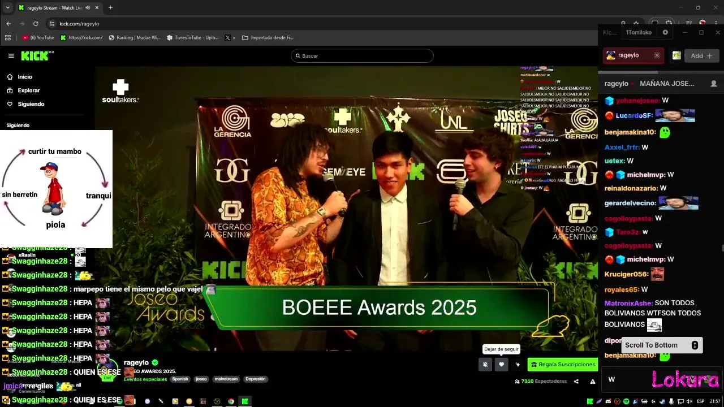
Task: Expand Importado desde Fi... bookmark folder
Action: click(x=268, y=38)
